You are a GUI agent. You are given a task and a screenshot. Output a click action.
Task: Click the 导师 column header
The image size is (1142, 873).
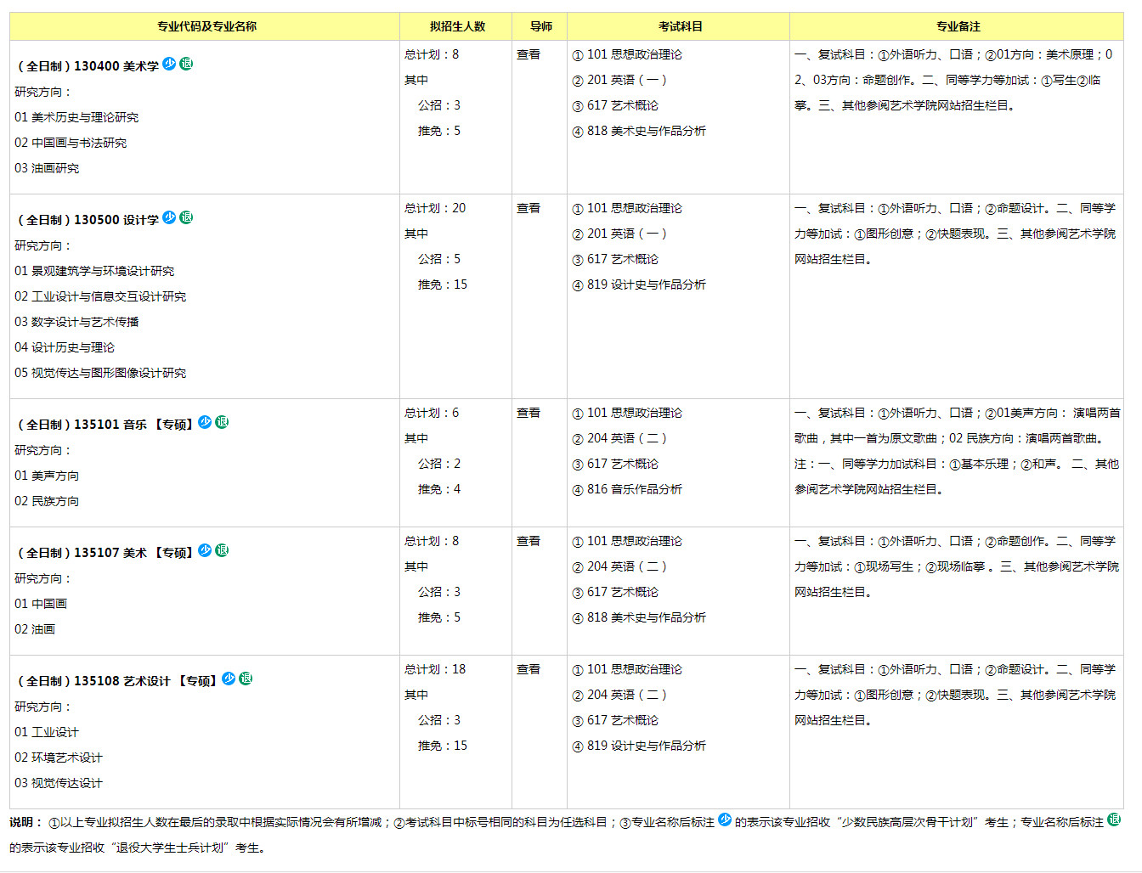[x=541, y=26]
